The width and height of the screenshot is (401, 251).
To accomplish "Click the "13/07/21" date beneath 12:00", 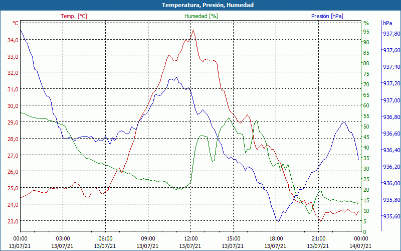I will (x=190, y=246).
